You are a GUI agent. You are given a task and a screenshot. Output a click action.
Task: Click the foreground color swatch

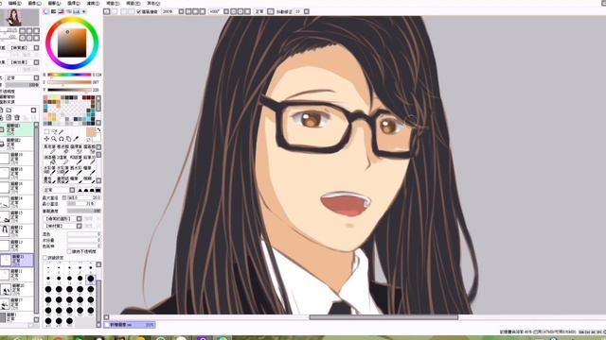(x=91, y=132)
